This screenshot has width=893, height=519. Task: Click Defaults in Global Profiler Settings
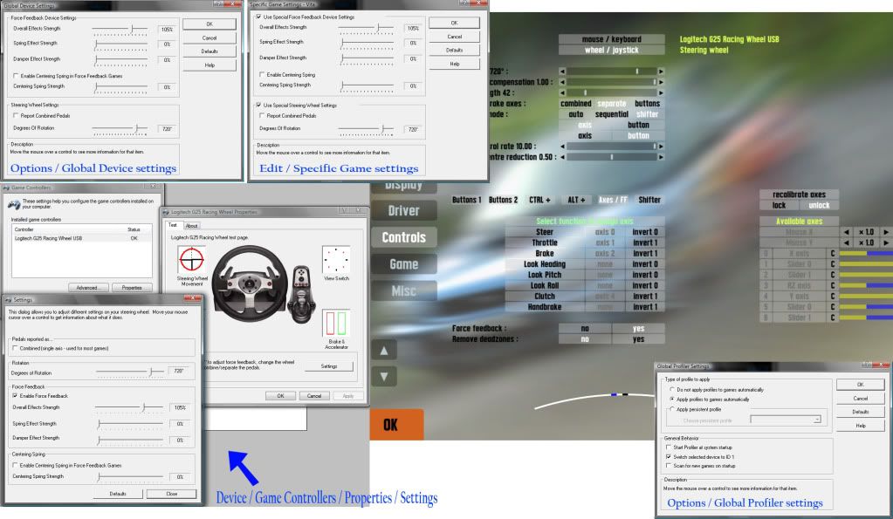click(861, 412)
